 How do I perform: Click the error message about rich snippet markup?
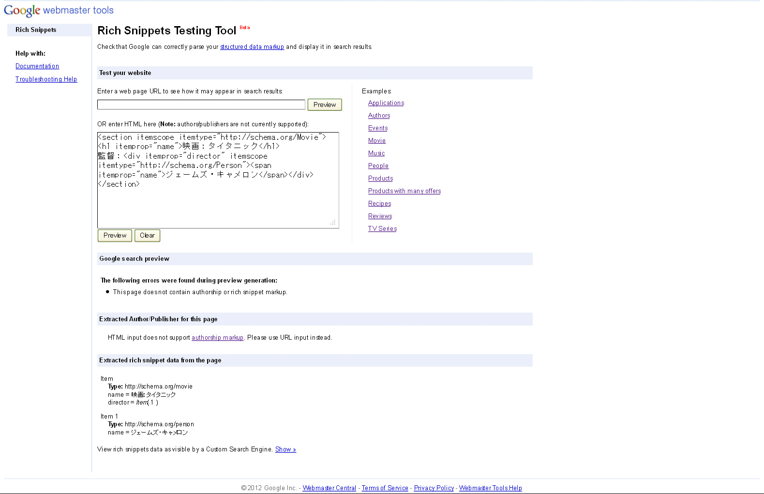[x=200, y=292]
